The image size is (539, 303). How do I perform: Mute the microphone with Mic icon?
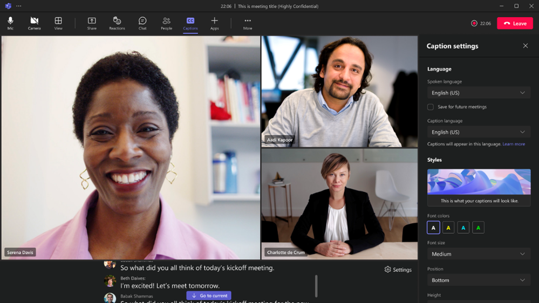tap(10, 23)
